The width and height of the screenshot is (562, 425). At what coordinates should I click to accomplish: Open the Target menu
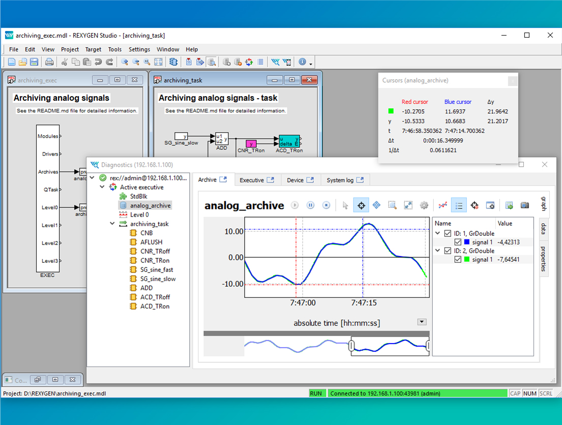(x=93, y=49)
